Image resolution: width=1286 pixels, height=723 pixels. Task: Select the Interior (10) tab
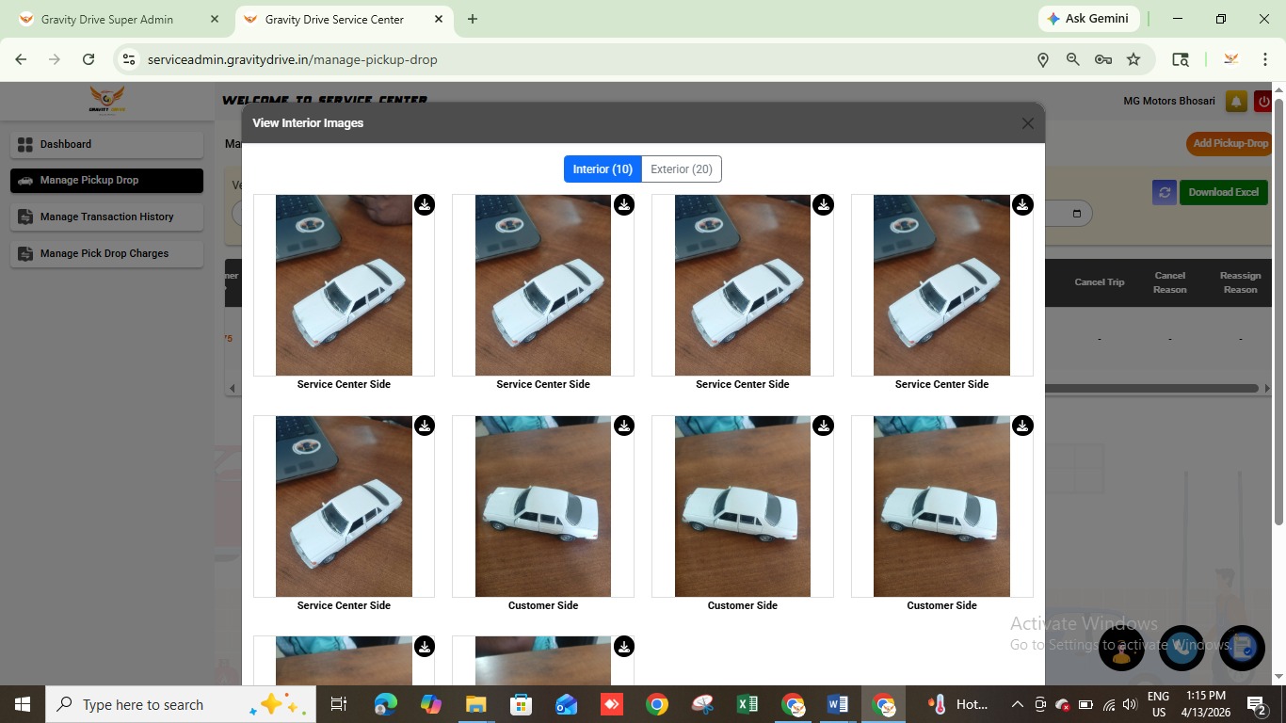[603, 169]
